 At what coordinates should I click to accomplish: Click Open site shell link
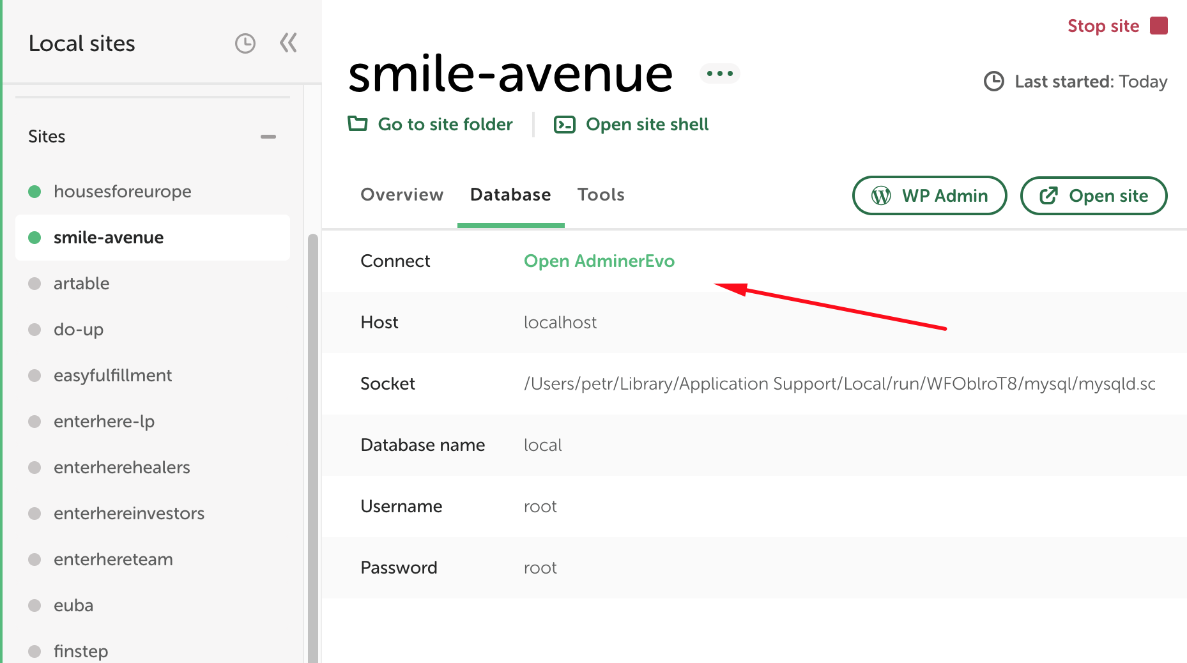click(647, 124)
